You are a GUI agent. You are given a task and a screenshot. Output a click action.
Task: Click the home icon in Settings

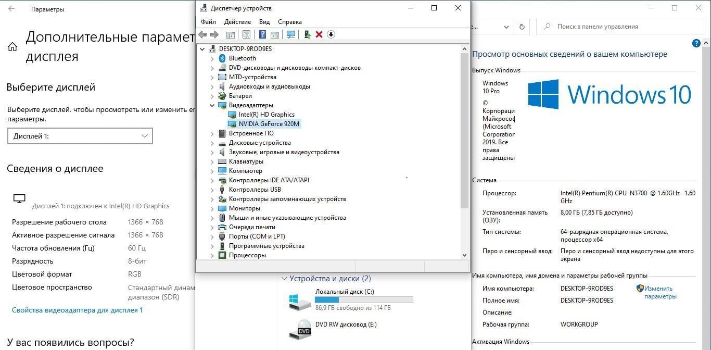point(12,47)
